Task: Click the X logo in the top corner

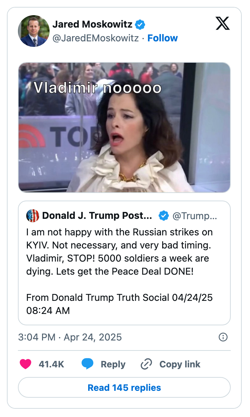Action: 222,24
